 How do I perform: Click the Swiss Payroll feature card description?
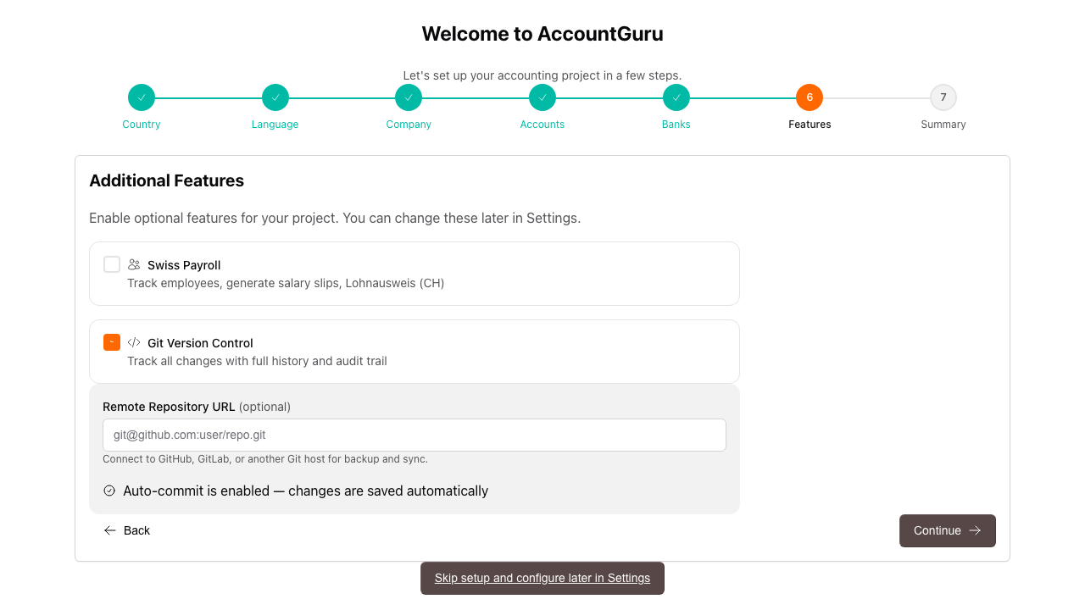[286, 283]
